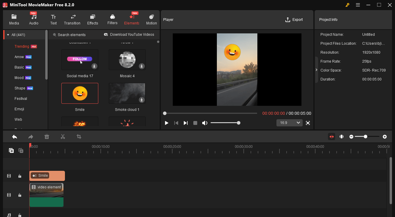Select the Smile track film icon
The image size is (395, 217).
[9, 176]
